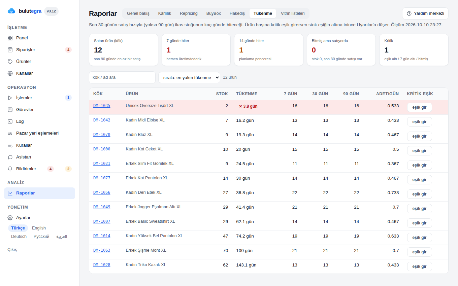Viewport: 458px width, 286px height.
Task: Open the sort order dropdown
Action: pos(189,77)
